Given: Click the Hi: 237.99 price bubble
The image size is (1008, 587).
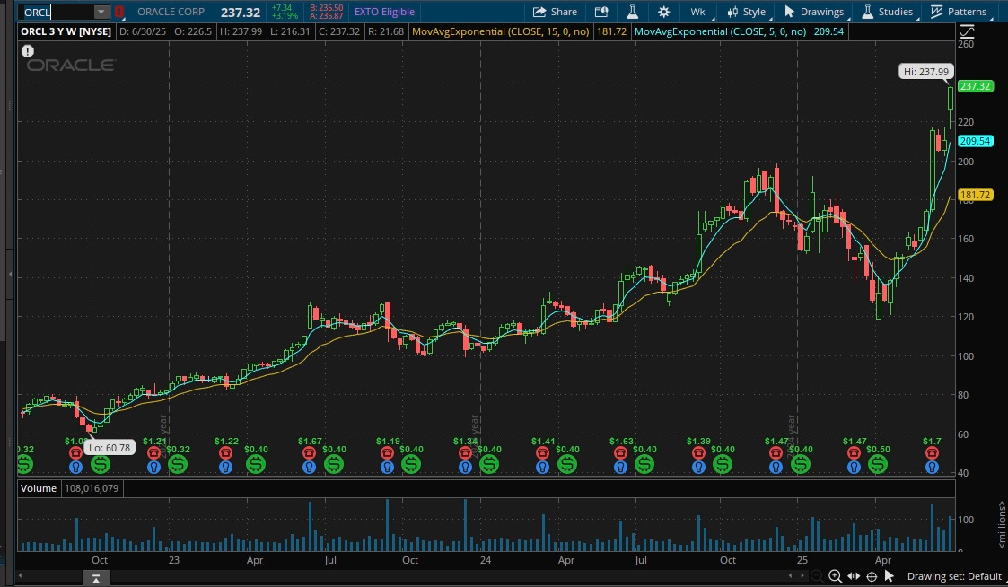Looking at the screenshot, I should [x=926, y=72].
